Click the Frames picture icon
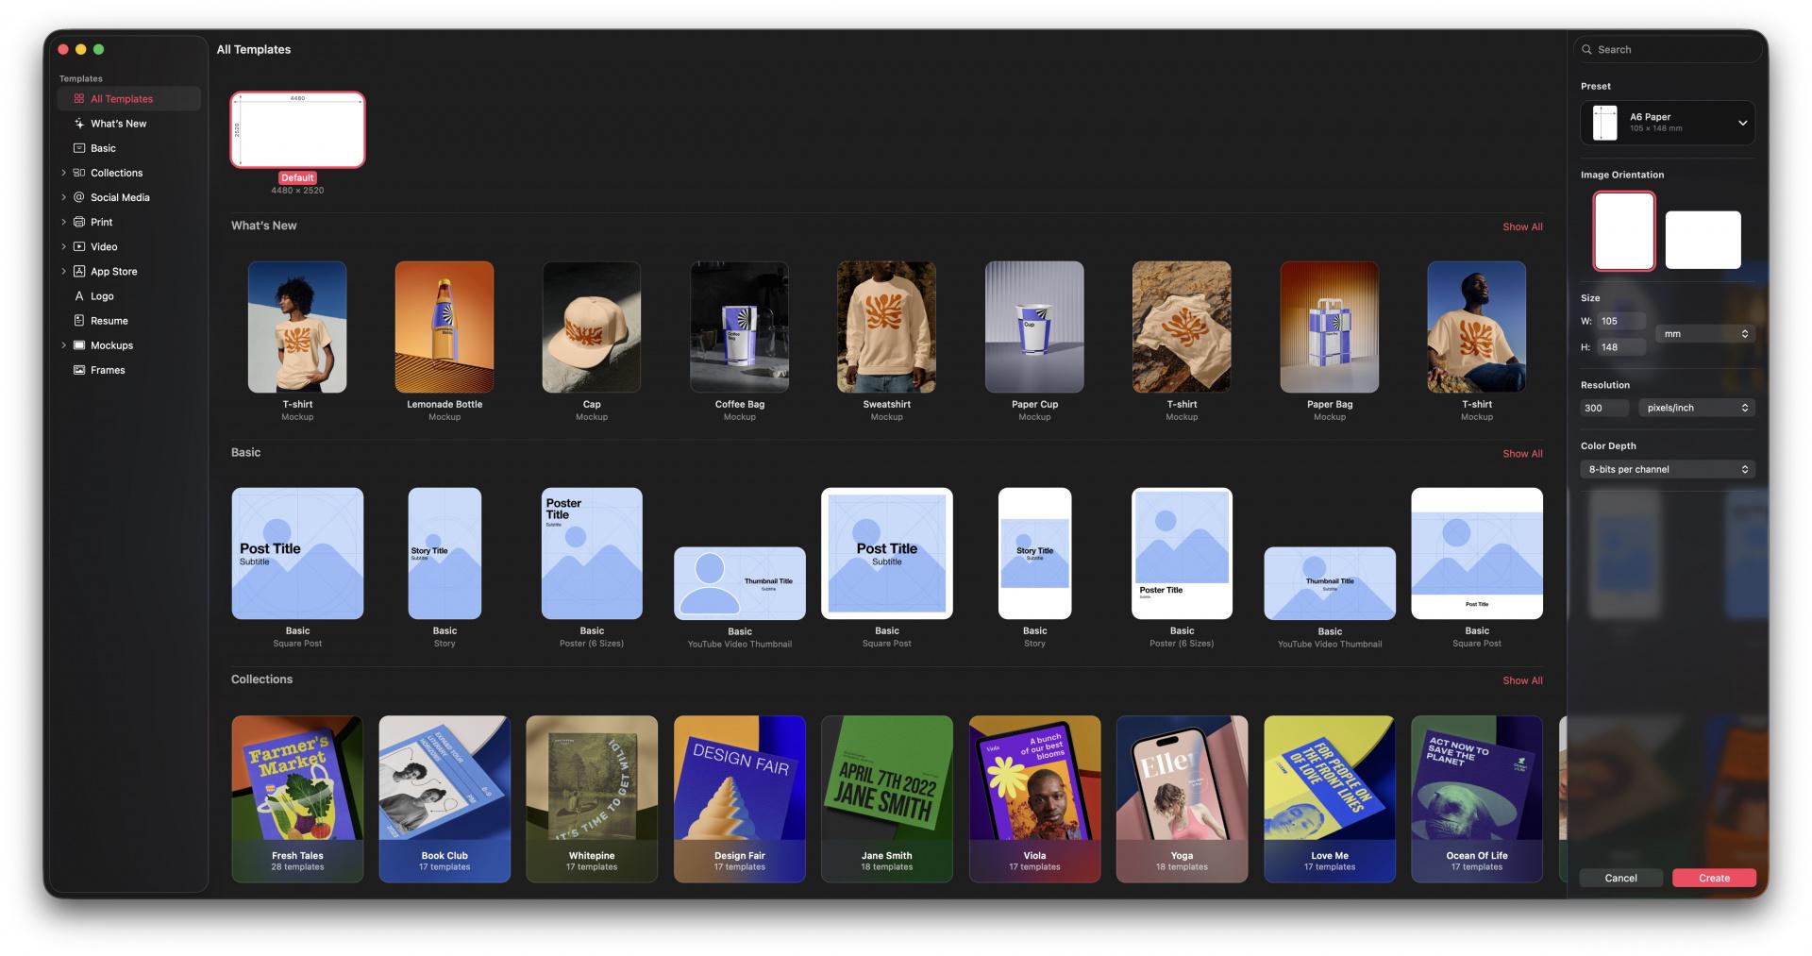1812x956 pixels. tap(79, 370)
